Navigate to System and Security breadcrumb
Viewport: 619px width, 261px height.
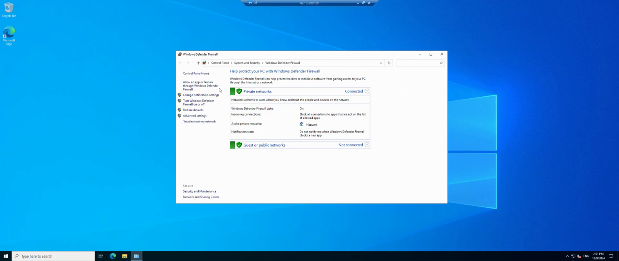247,62
